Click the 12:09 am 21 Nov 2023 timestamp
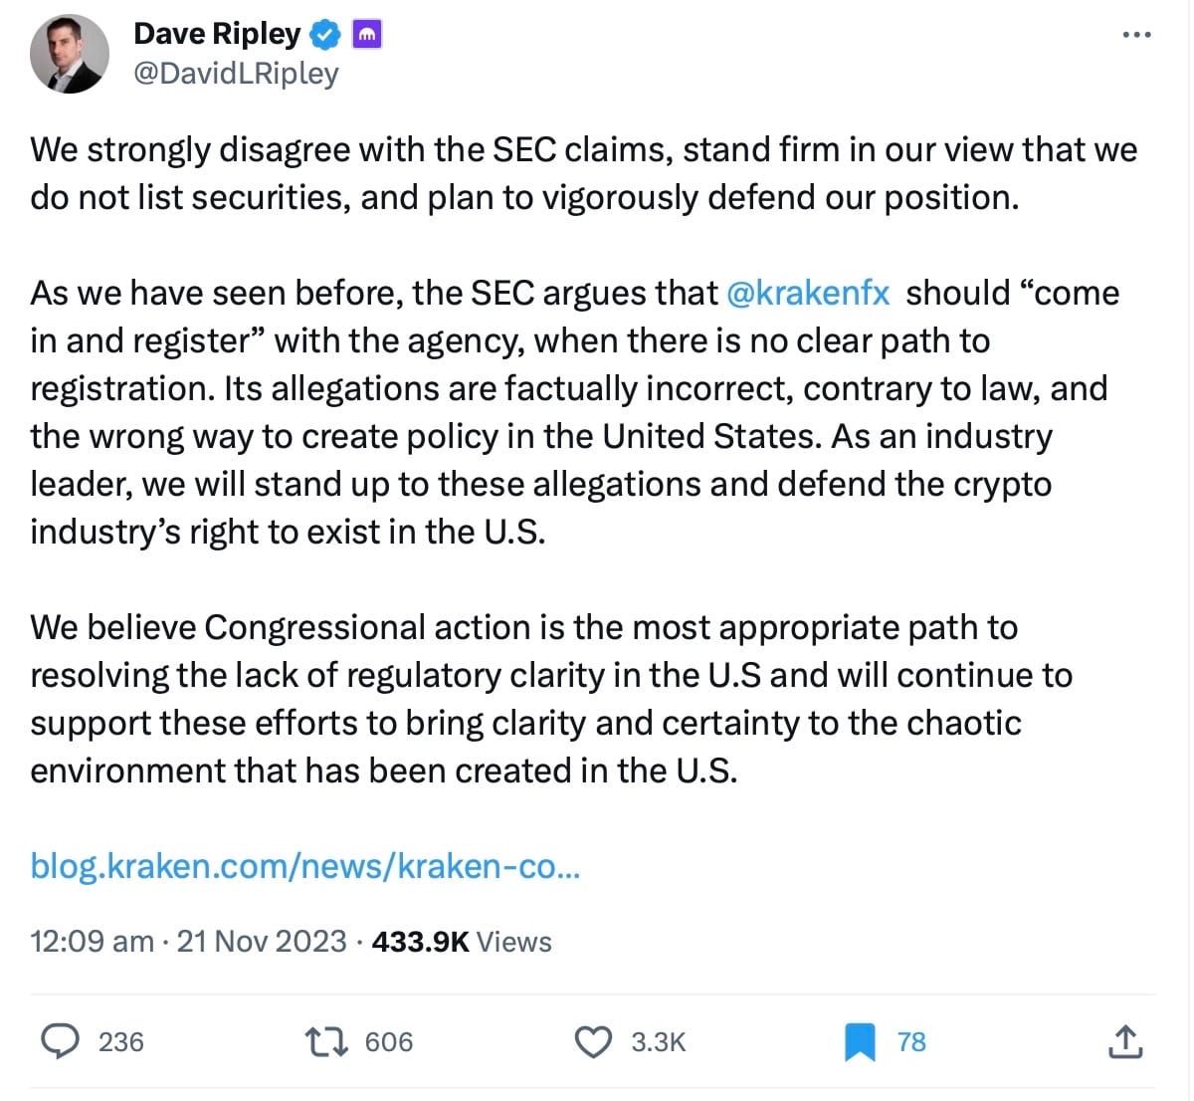The width and height of the screenshot is (1194, 1101). (x=188, y=942)
